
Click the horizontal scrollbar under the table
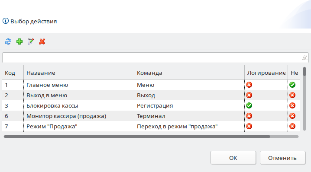click(137, 137)
